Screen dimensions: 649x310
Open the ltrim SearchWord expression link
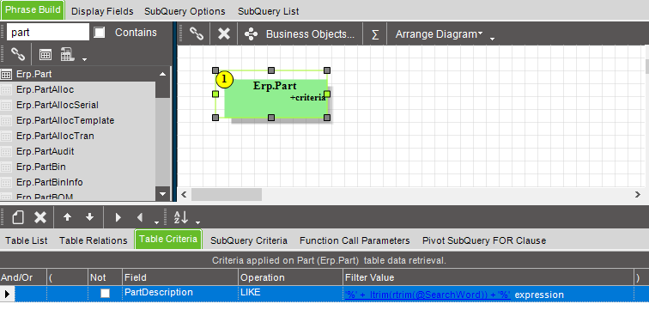(428, 295)
